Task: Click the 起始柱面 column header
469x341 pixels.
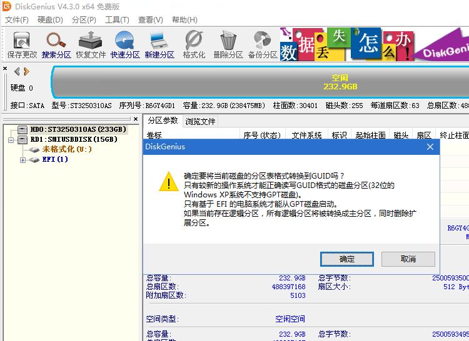Action: click(371, 135)
